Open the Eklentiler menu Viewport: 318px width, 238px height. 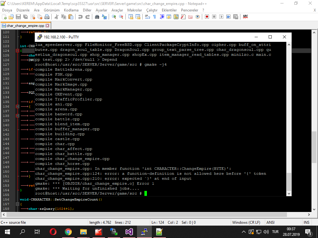point(169,10)
